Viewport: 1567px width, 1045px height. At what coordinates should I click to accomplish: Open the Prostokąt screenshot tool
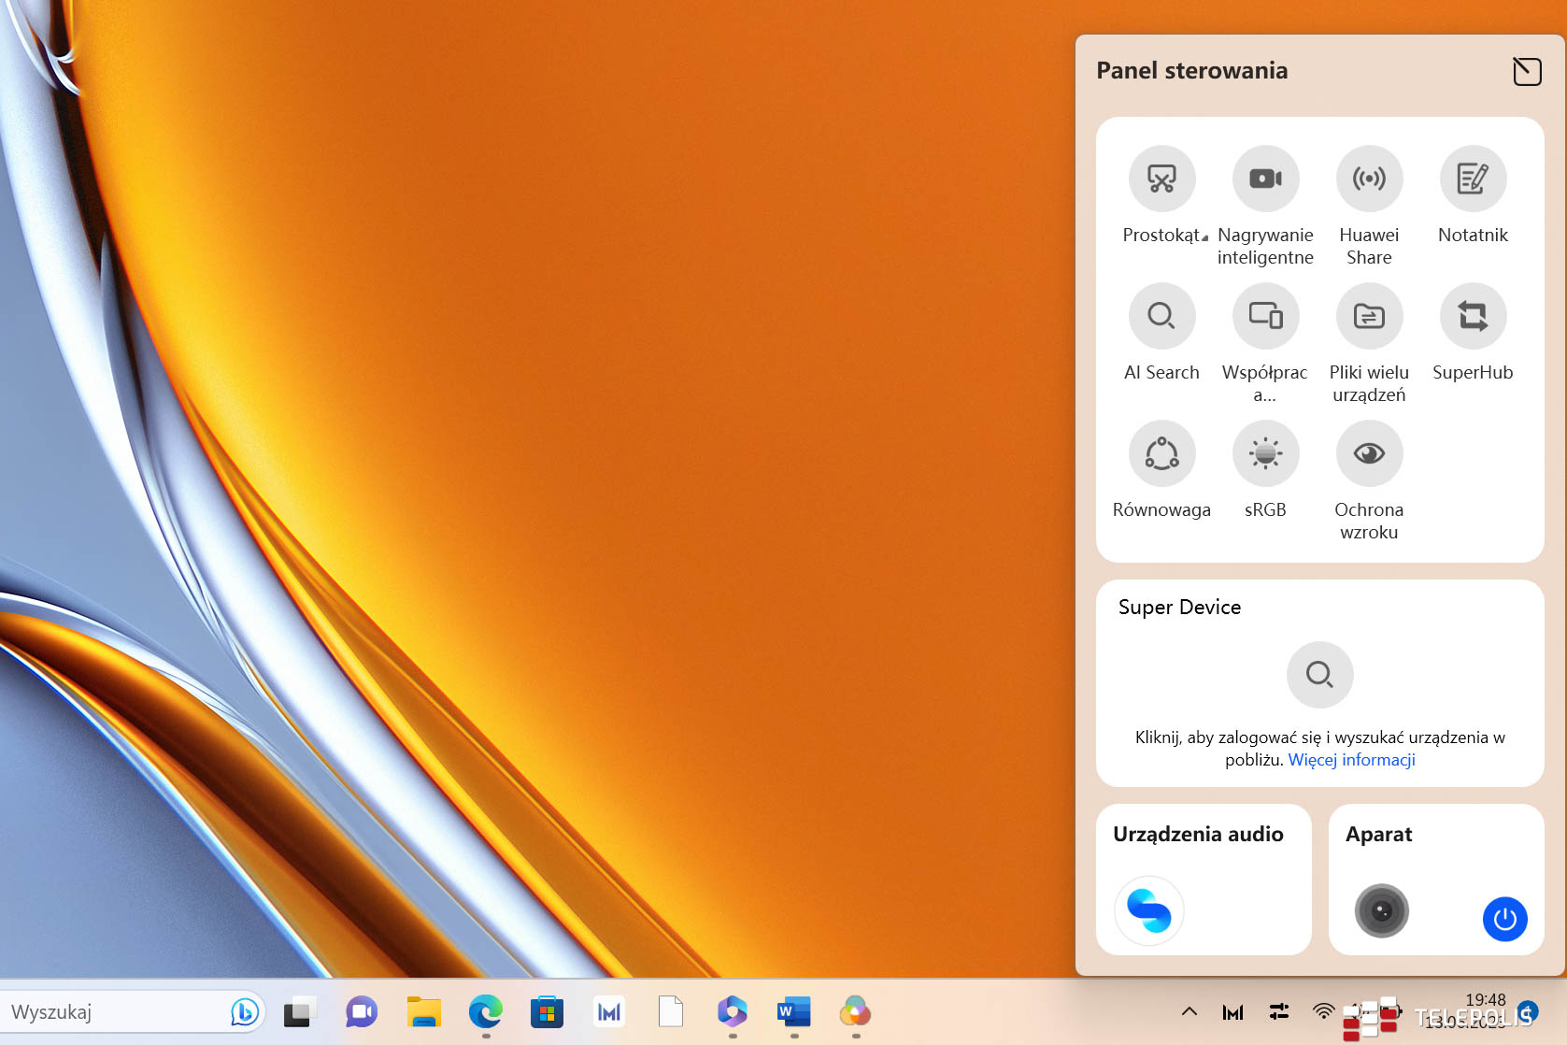click(x=1161, y=179)
